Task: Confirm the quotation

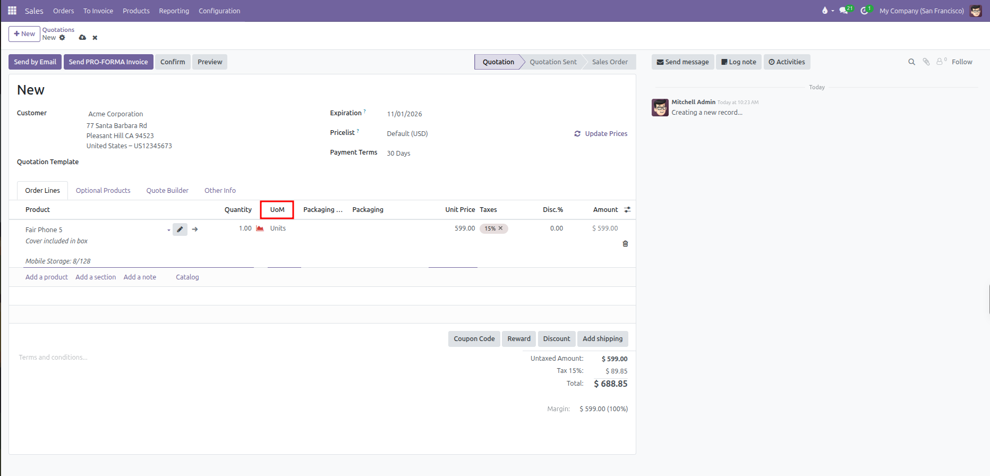Action: coord(173,62)
